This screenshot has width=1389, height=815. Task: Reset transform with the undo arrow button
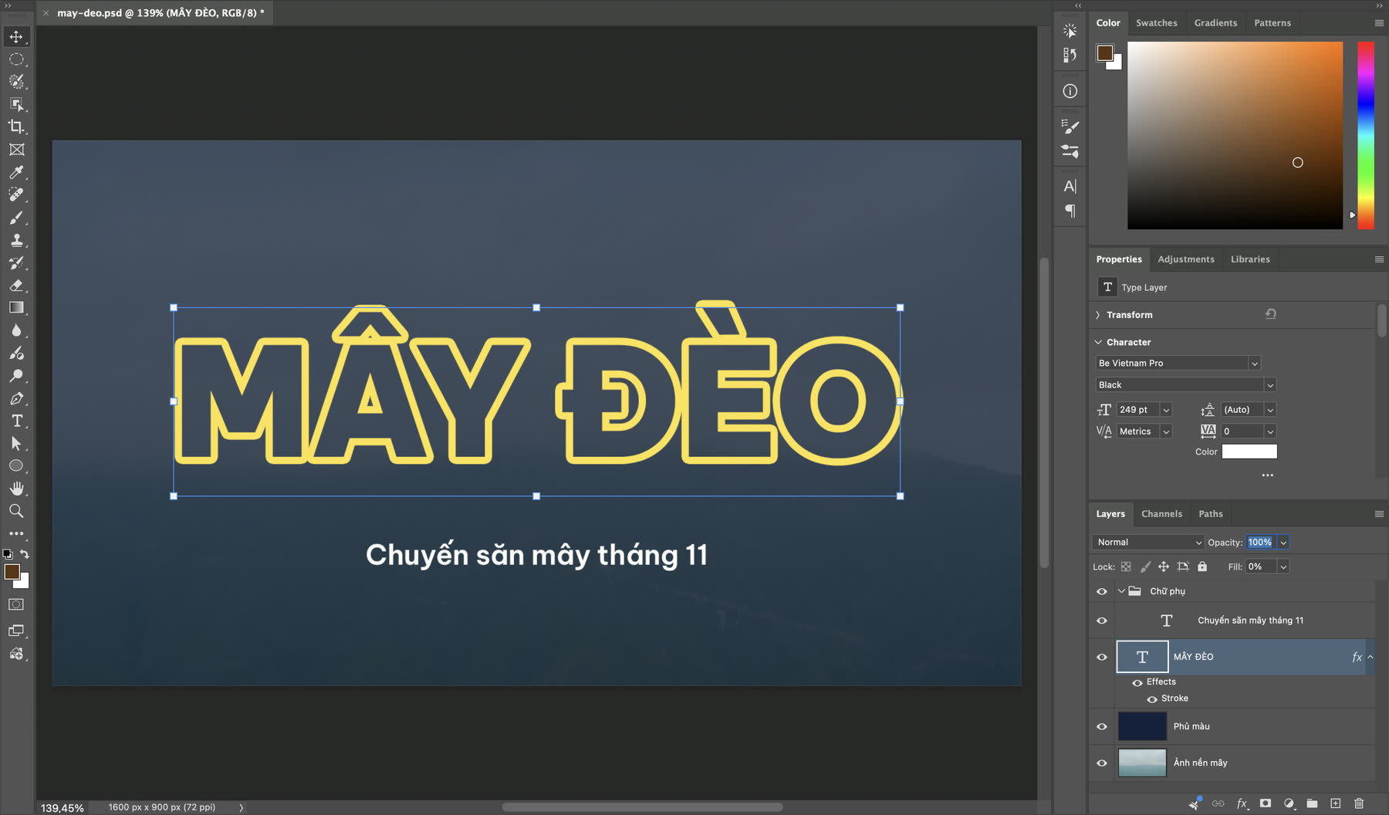coord(1271,314)
